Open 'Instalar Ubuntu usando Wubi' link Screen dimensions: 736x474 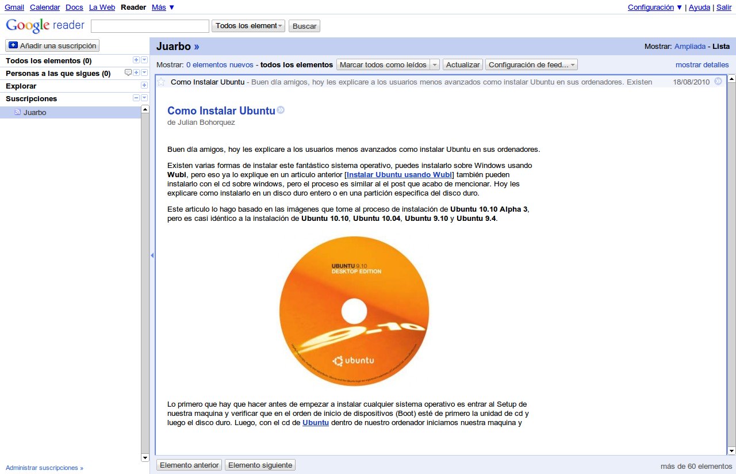point(400,174)
